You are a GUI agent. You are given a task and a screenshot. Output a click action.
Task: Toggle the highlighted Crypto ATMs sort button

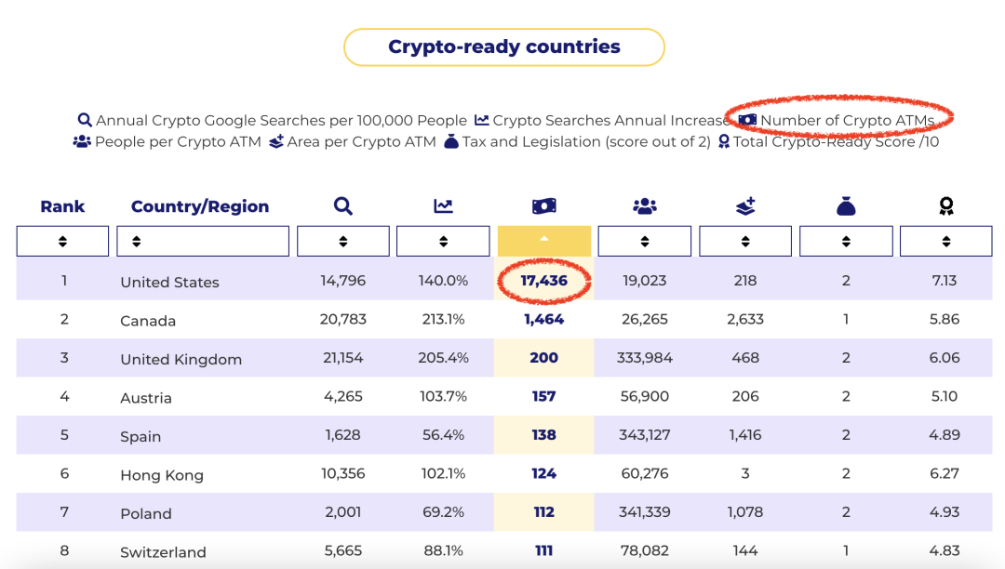coord(544,242)
